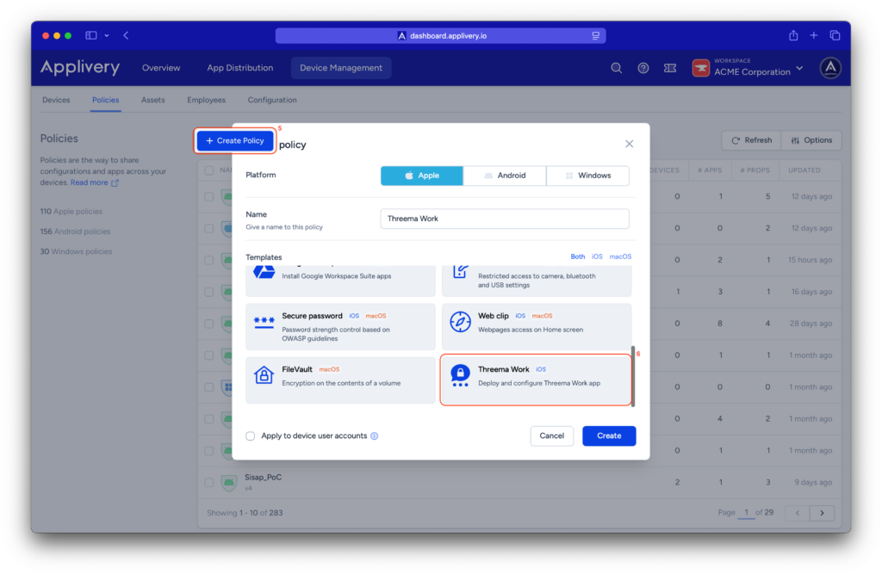Open the App Distribution menu
This screenshot has width=882, height=574.
(x=240, y=68)
